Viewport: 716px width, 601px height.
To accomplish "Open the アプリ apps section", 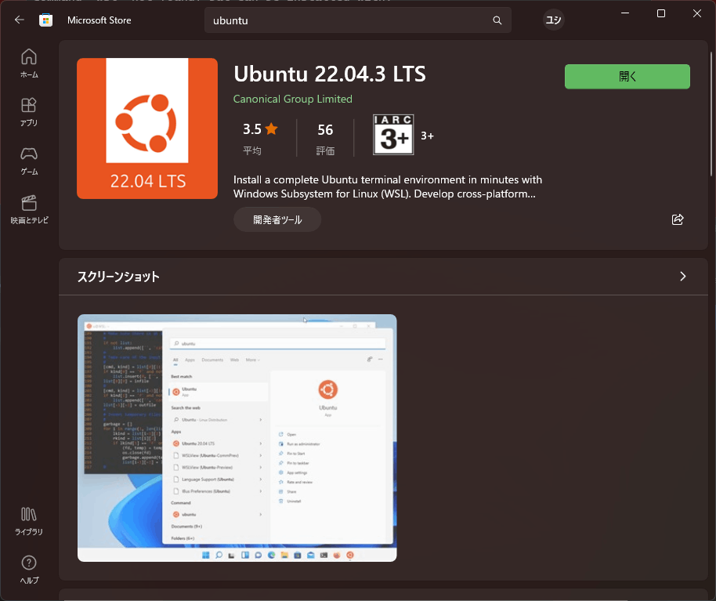I will click(29, 112).
